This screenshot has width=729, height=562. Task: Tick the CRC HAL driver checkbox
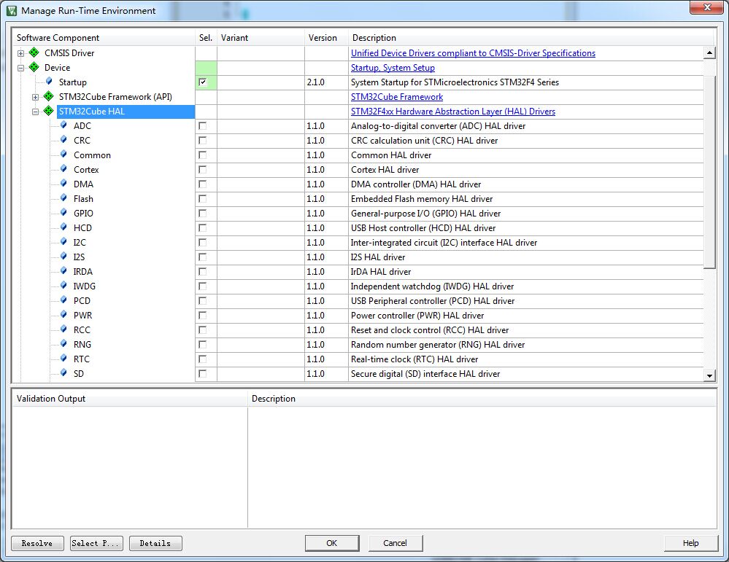pyautogui.click(x=203, y=140)
